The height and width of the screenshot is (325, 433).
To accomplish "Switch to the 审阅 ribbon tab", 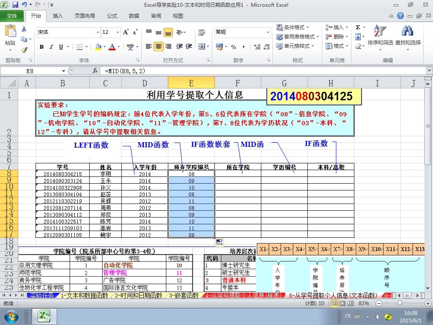I will coord(156,16).
